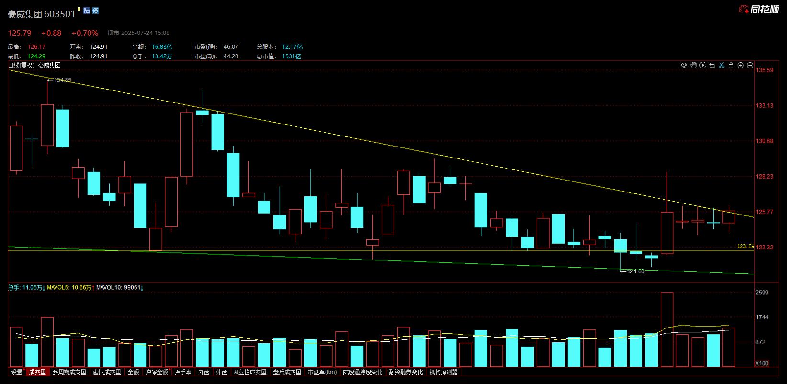Click the MAVOL10: 99061 indicator label
This screenshot has width=787, height=384.
click(119, 288)
